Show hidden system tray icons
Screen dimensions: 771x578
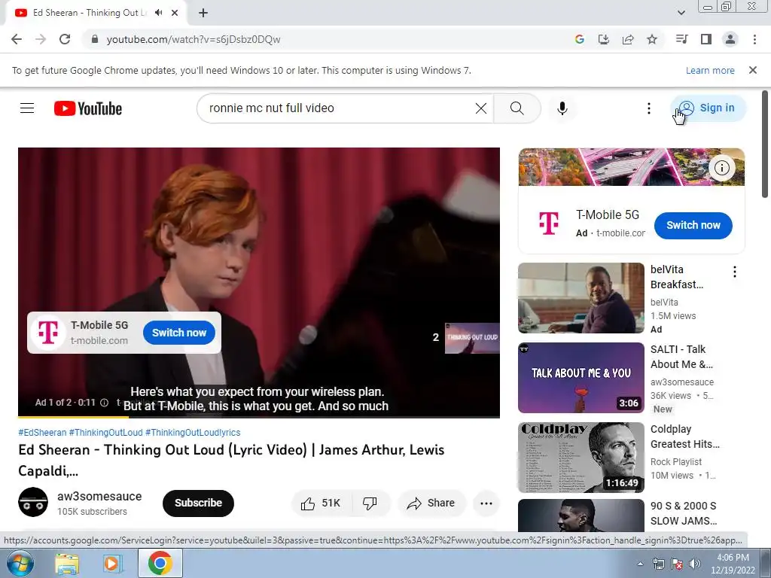[640, 564]
